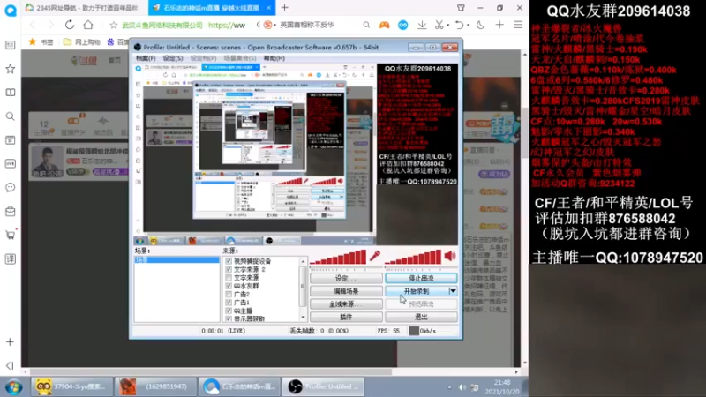Switch to 2345网址导航 browser tab
Image resolution: width=706 pixels, height=397 pixels.
pyautogui.click(x=84, y=8)
